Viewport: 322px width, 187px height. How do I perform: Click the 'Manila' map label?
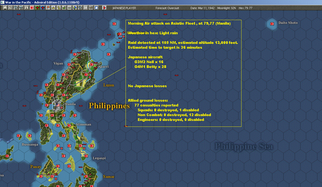tap(70, 104)
